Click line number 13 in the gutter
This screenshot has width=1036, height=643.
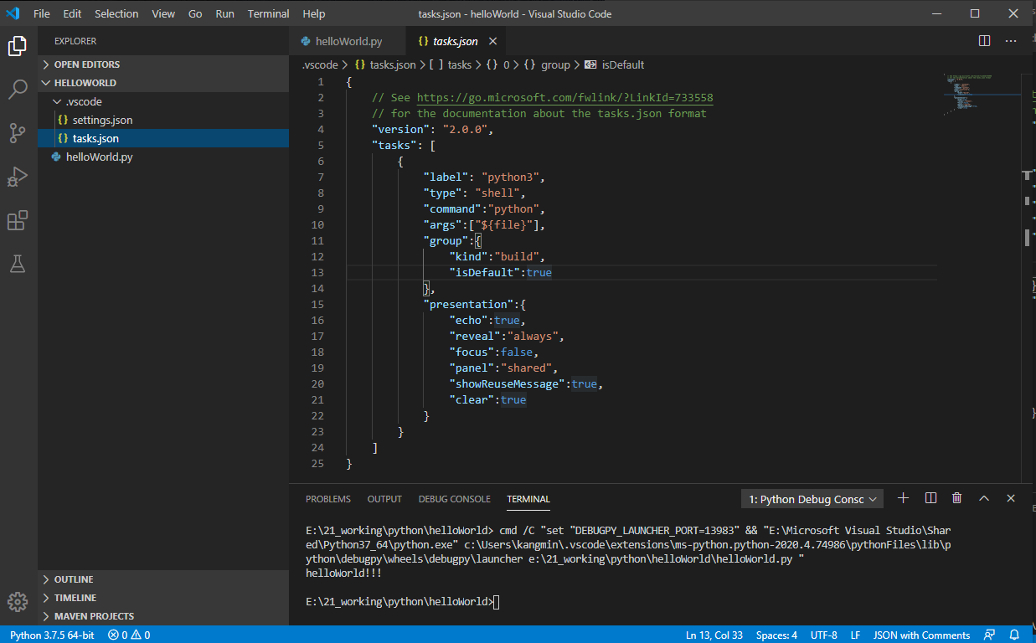coord(317,272)
